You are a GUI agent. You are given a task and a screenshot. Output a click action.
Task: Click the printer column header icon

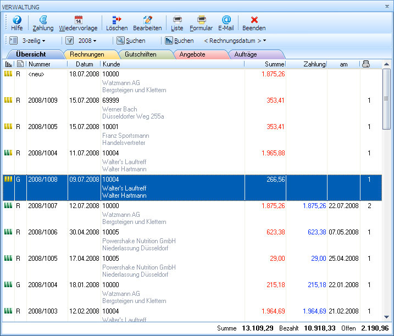tap(366, 64)
